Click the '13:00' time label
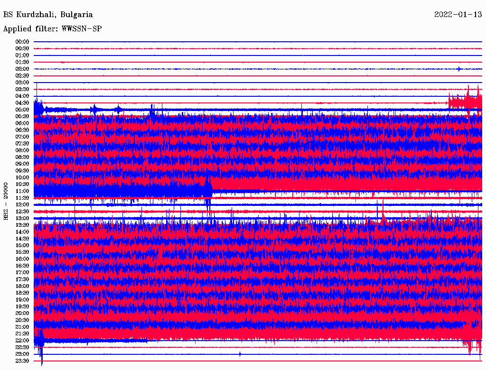The height and width of the screenshot is (370, 486). point(22,219)
